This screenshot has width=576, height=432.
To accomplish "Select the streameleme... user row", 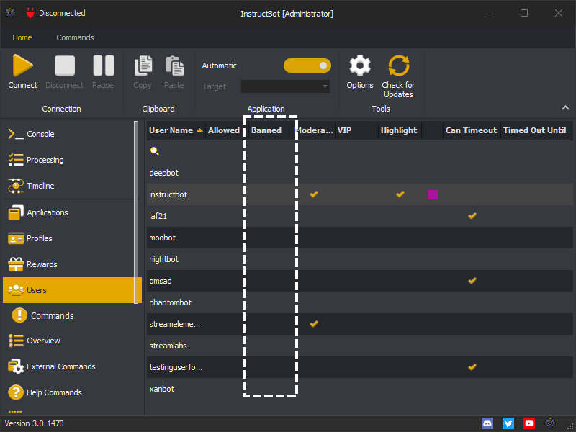I will (x=359, y=324).
